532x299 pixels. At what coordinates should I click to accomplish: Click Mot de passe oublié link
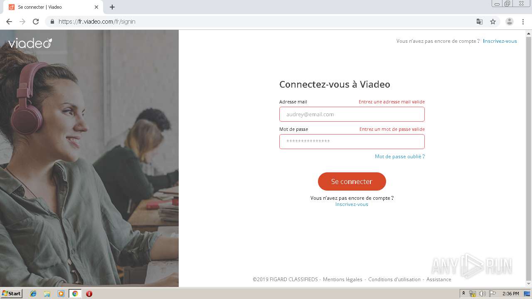400,157
